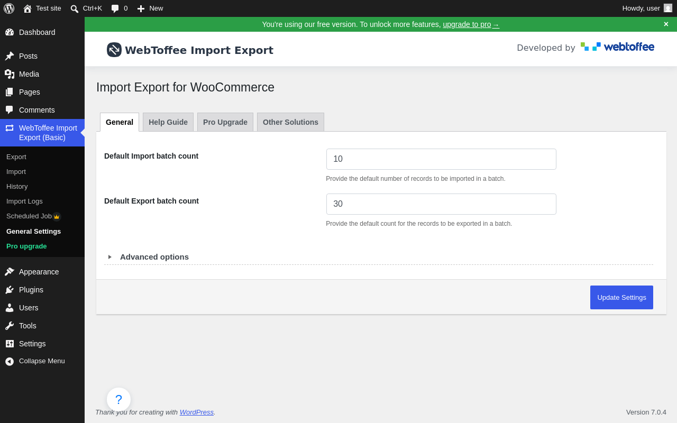Click the Appearance paintbrush icon

click(x=10, y=272)
